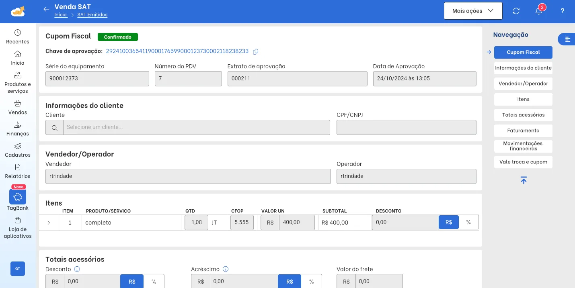Click the Data de Aprovação field

(x=425, y=79)
